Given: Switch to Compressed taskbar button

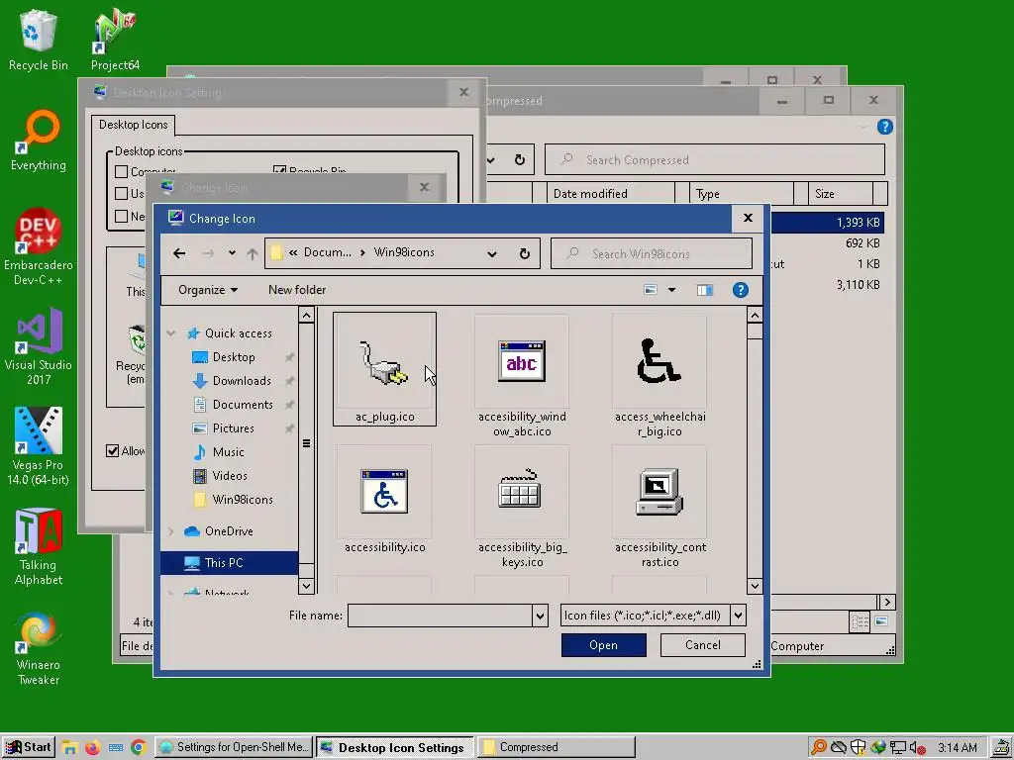Looking at the screenshot, I should click(557, 747).
